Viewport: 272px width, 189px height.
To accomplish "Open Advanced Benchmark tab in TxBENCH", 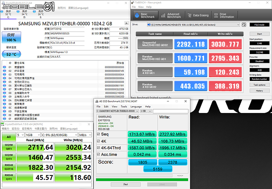I will 171,15.
